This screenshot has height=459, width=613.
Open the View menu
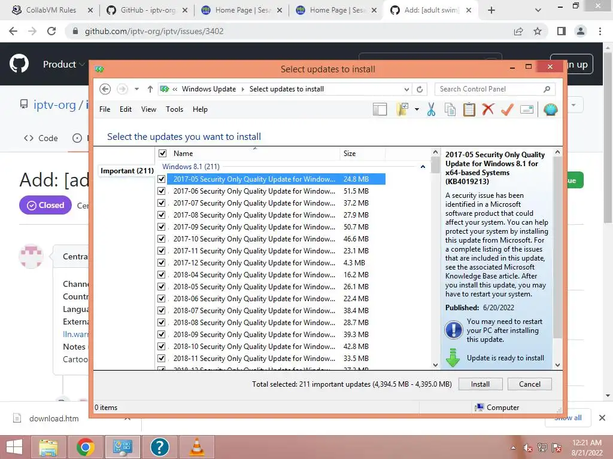tap(148, 109)
